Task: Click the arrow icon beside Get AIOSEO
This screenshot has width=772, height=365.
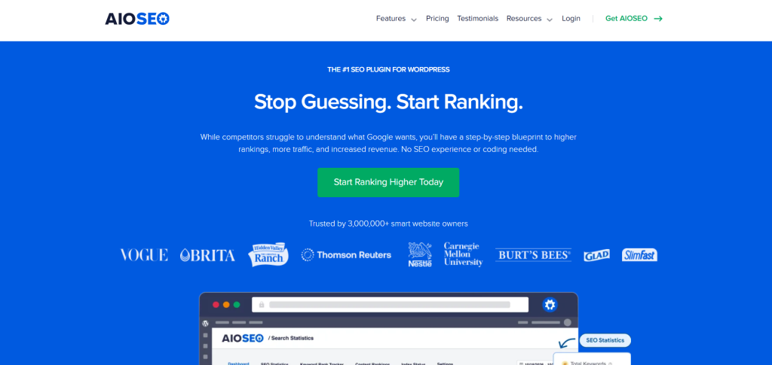Action: click(657, 19)
